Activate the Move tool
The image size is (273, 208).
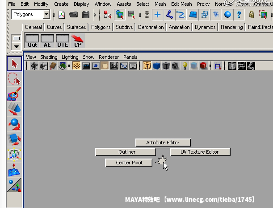[14, 109]
